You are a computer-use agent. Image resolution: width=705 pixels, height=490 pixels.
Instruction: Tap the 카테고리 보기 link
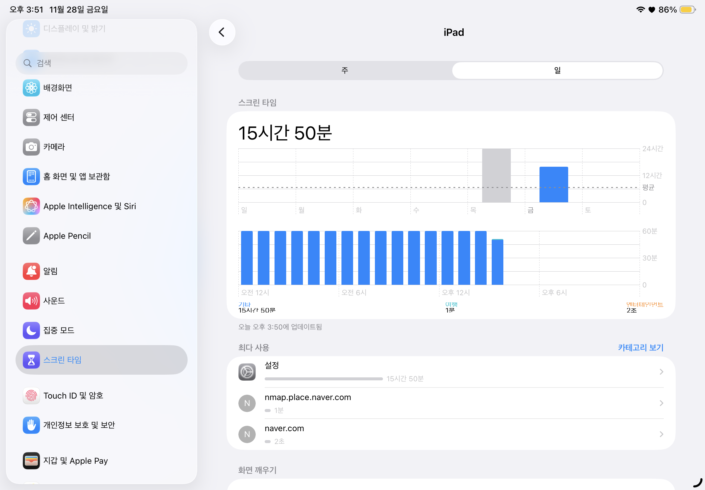640,347
